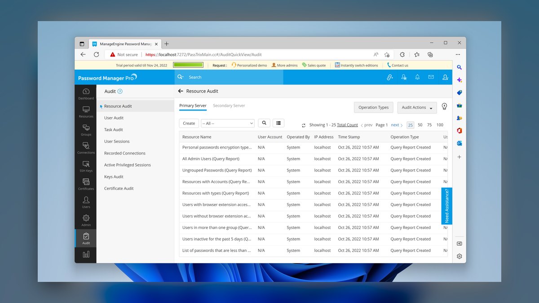This screenshot has height=303, width=539.
Task: Open Recorded Connections in Audit menu
Action: click(125, 154)
